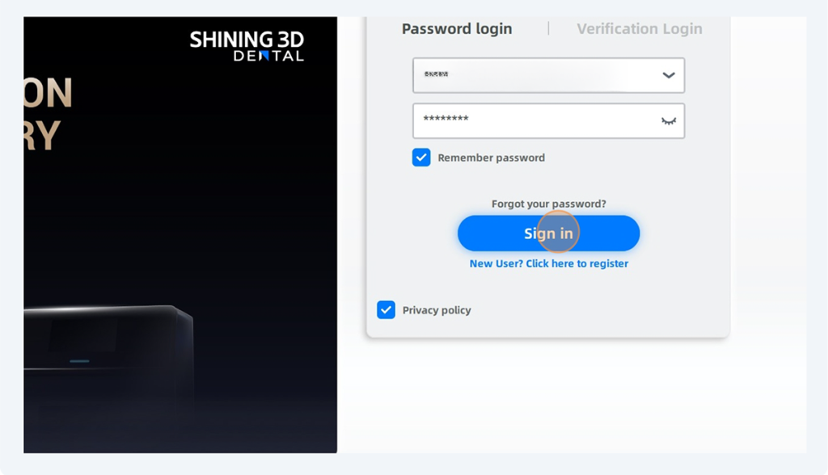Click the black promotional banner background

[202, 202]
